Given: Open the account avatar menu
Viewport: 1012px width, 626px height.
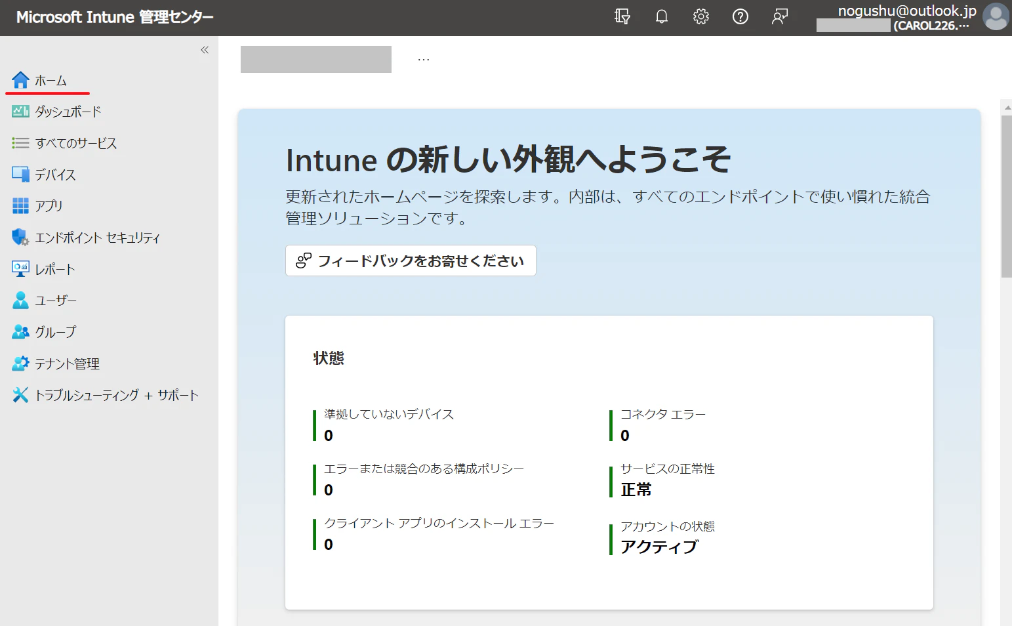Looking at the screenshot, I should 996,17.
